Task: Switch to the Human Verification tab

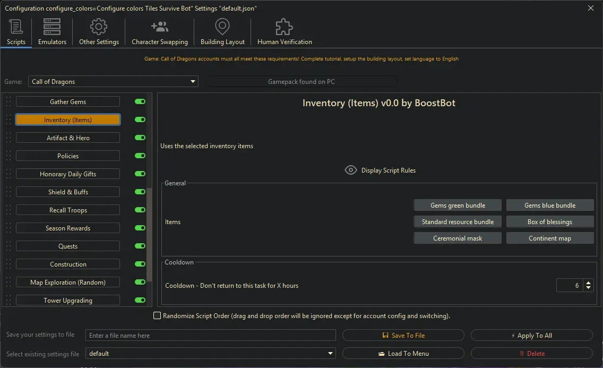Action: coord(283,32)
